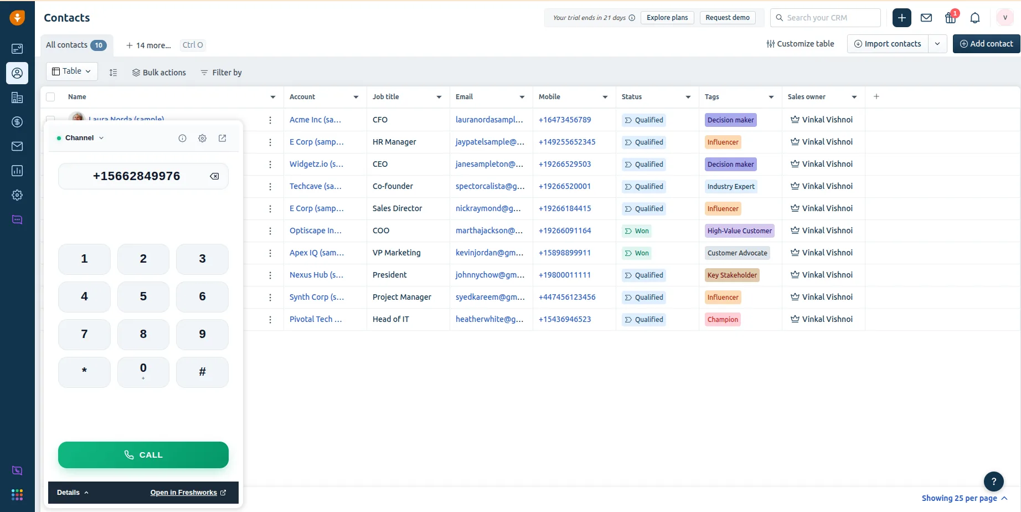Open the Accounts building icon in sidebar
This screenshot has height=512, width=1021.
pos(17,98)
